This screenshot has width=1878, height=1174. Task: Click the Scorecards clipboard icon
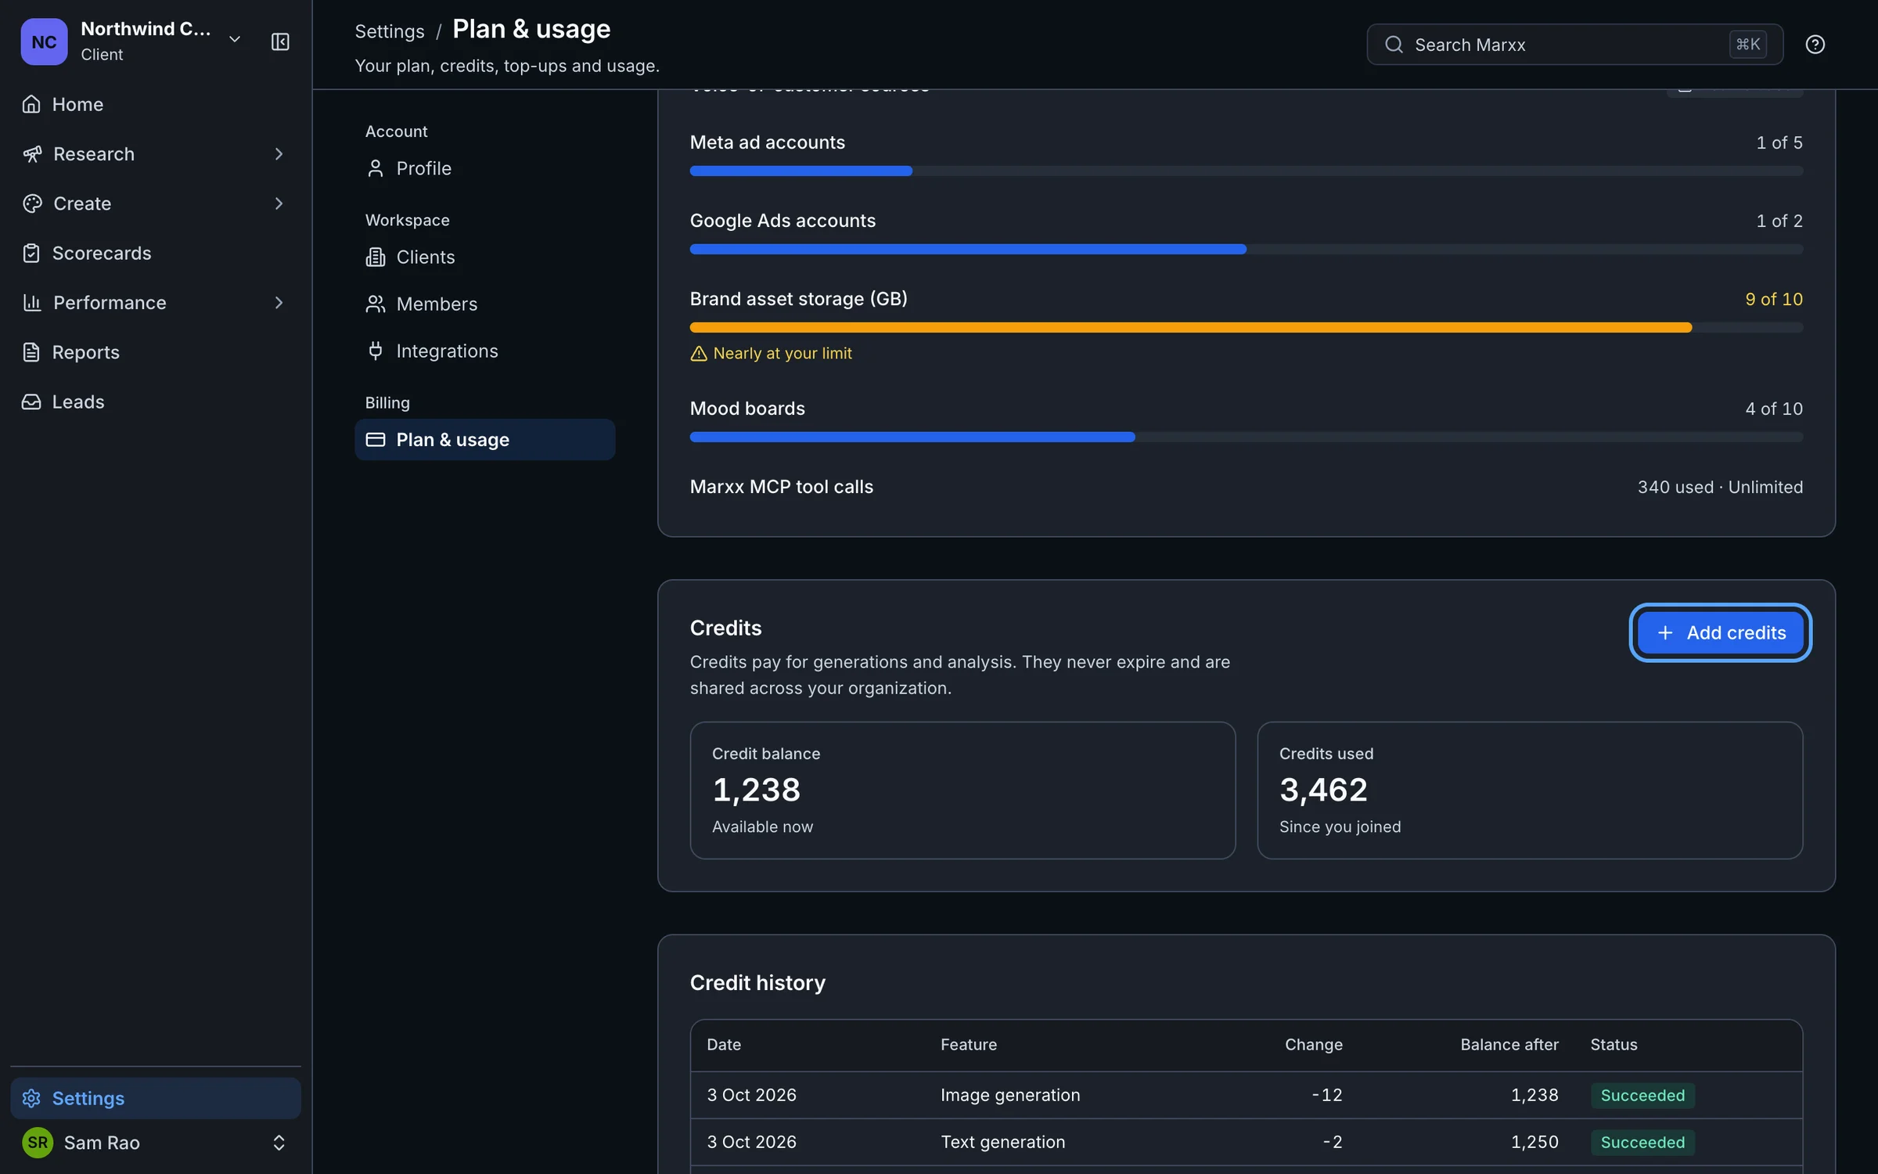pos(31,253)
